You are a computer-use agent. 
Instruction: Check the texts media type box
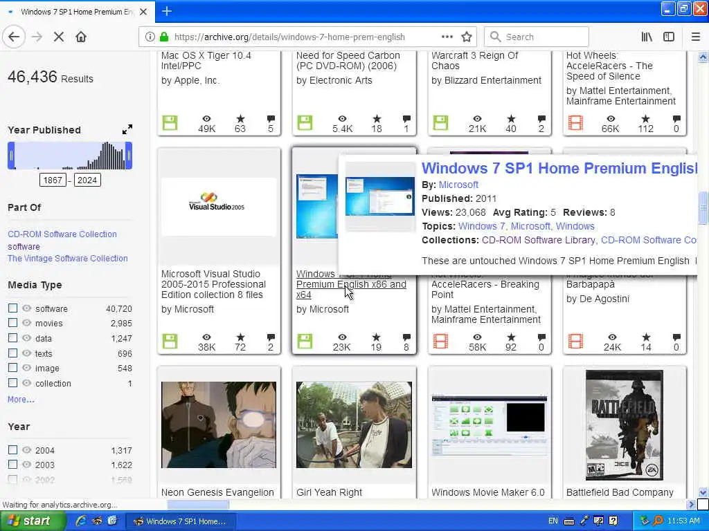coord(12,353)
